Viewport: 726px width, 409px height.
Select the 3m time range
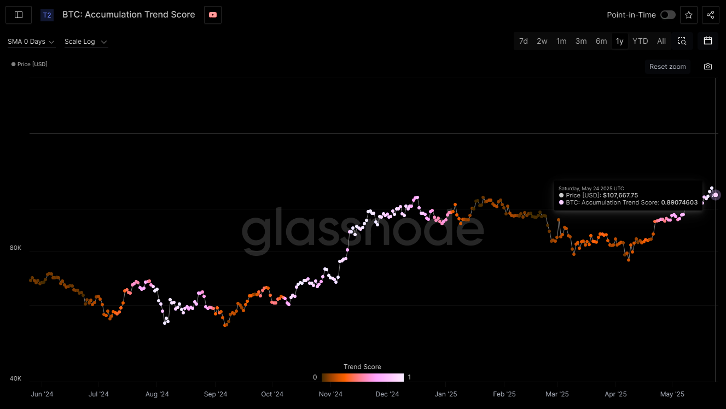581,41
